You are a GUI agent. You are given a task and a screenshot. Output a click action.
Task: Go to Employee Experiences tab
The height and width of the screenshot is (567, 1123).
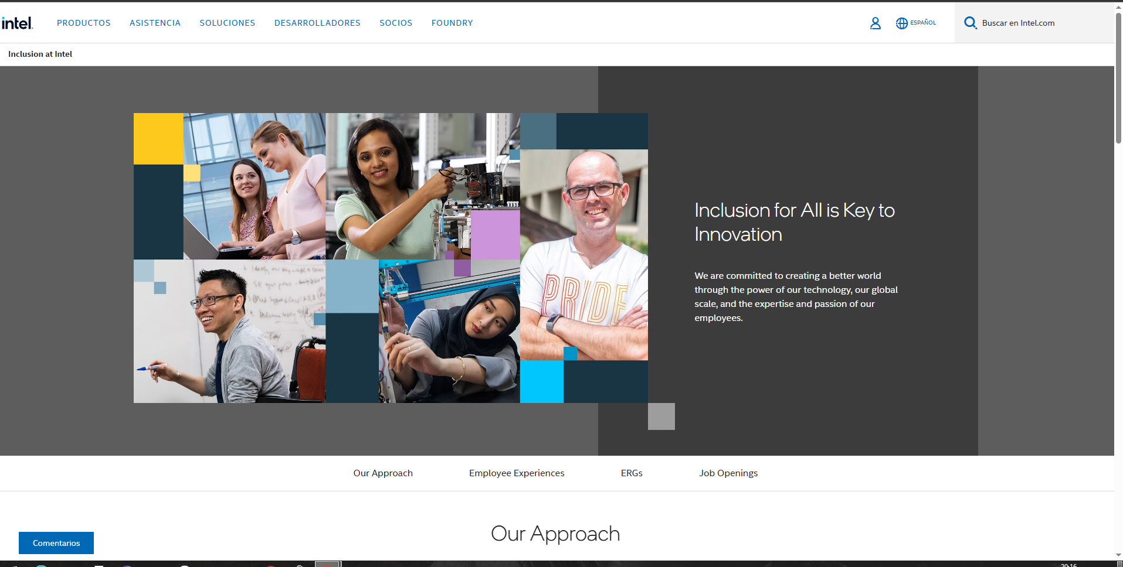[517, 473]
